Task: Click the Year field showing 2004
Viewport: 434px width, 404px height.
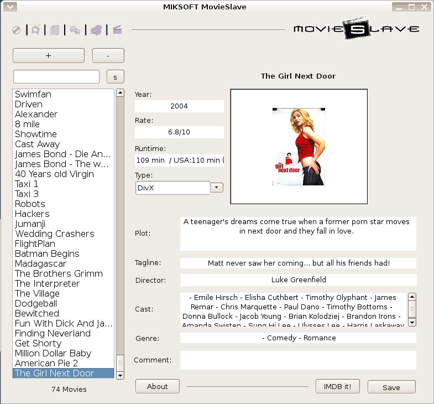Action: pos(179,106)
